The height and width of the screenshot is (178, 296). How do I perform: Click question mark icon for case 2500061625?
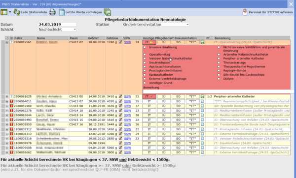pyautogui.click(x=11, y=96)
